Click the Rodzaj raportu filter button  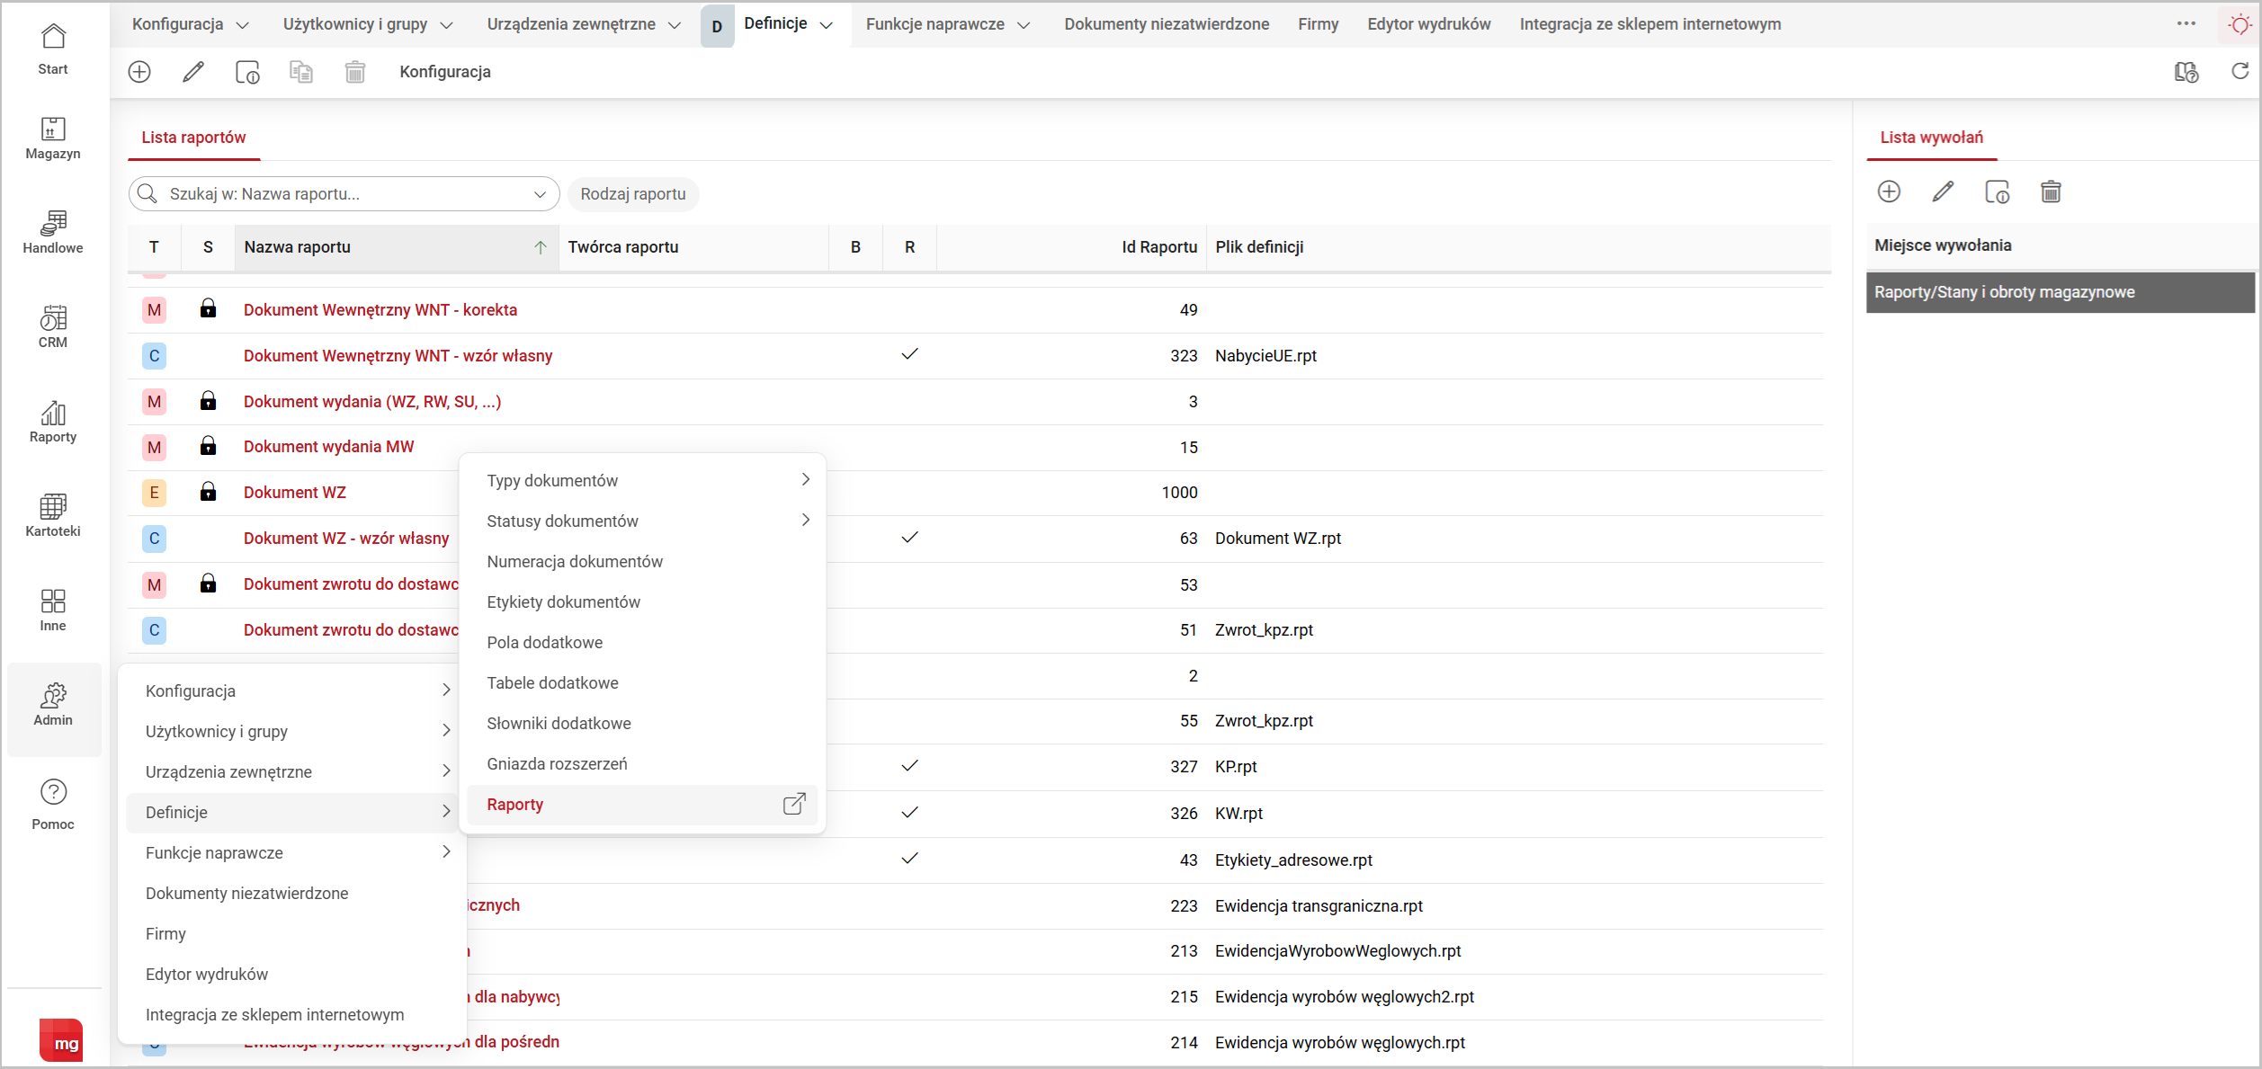coord(632,194)
